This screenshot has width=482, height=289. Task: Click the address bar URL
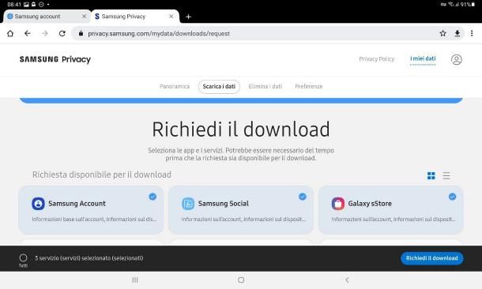pyautogui.click(x=159, y=33)
